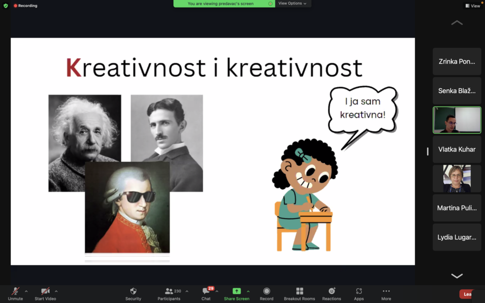Select Zrinka Pon... participant tile

(x=457, y=62)
